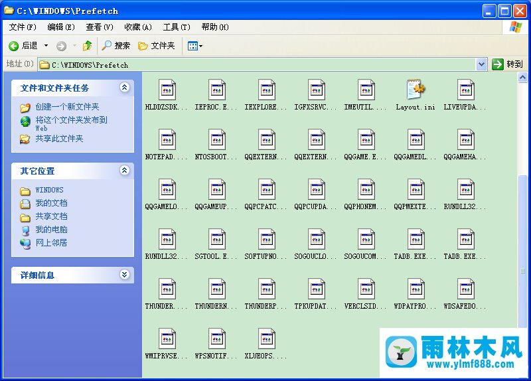Screen dimensions: 531x381
Task: Open 我的电脑 link
Action: point(52,230)
